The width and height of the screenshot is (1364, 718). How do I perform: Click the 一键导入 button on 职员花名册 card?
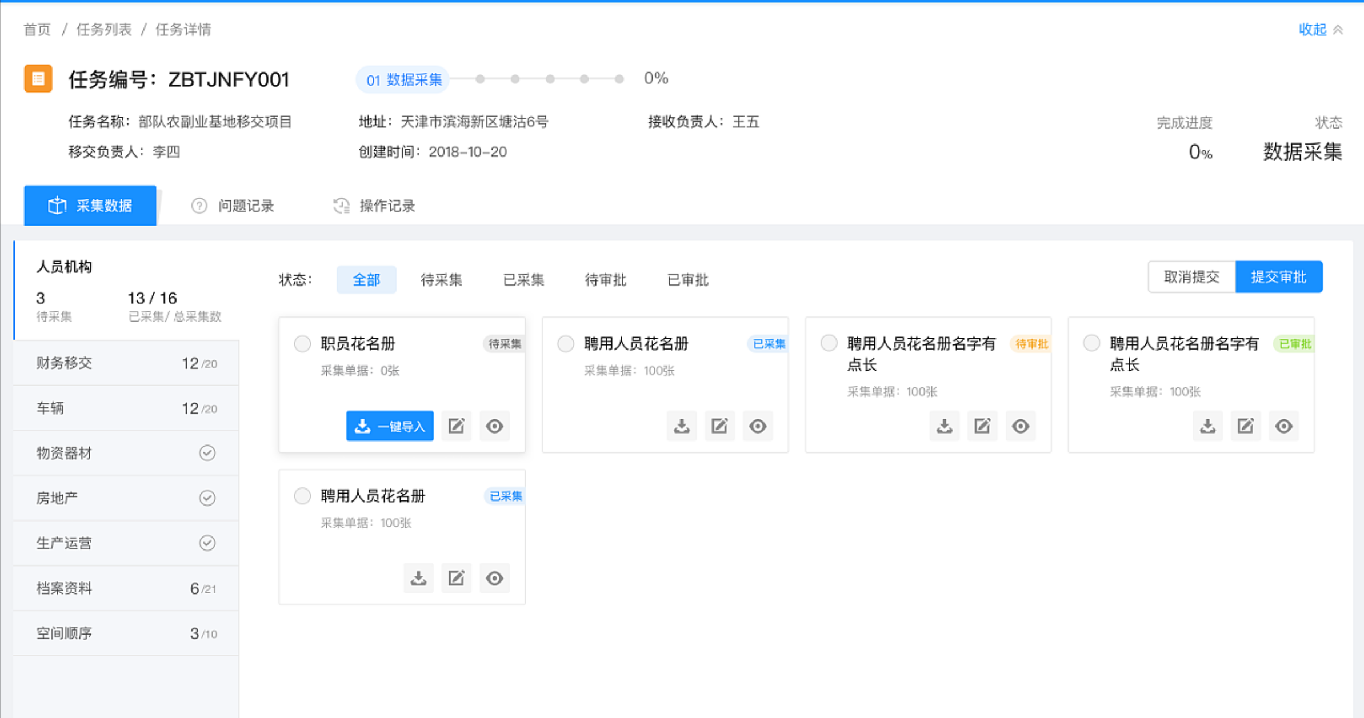(390, 426)
